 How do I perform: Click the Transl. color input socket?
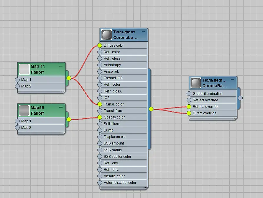[x=100, y=104]
